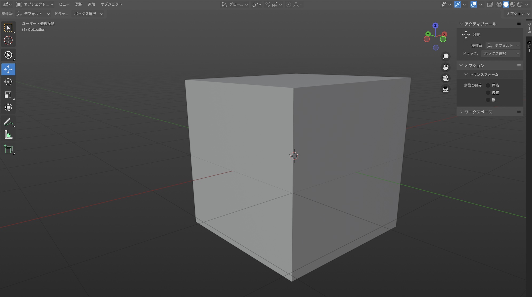
Task: Open ボックス選択 drag dropdown in sidebar
Action: click(x=501, y=53)
